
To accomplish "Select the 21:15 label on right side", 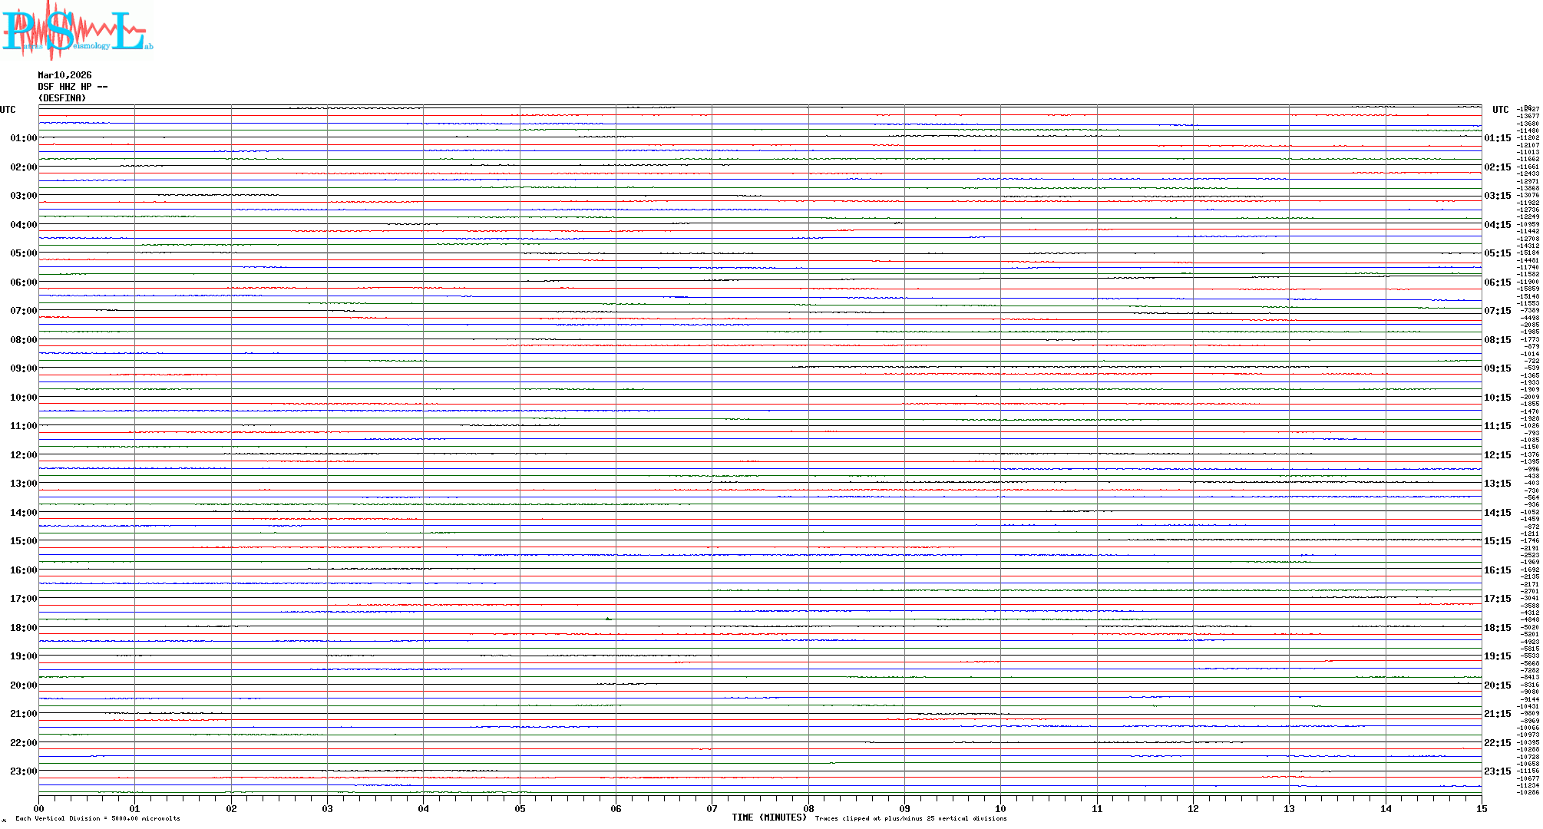I will 1497,714.
